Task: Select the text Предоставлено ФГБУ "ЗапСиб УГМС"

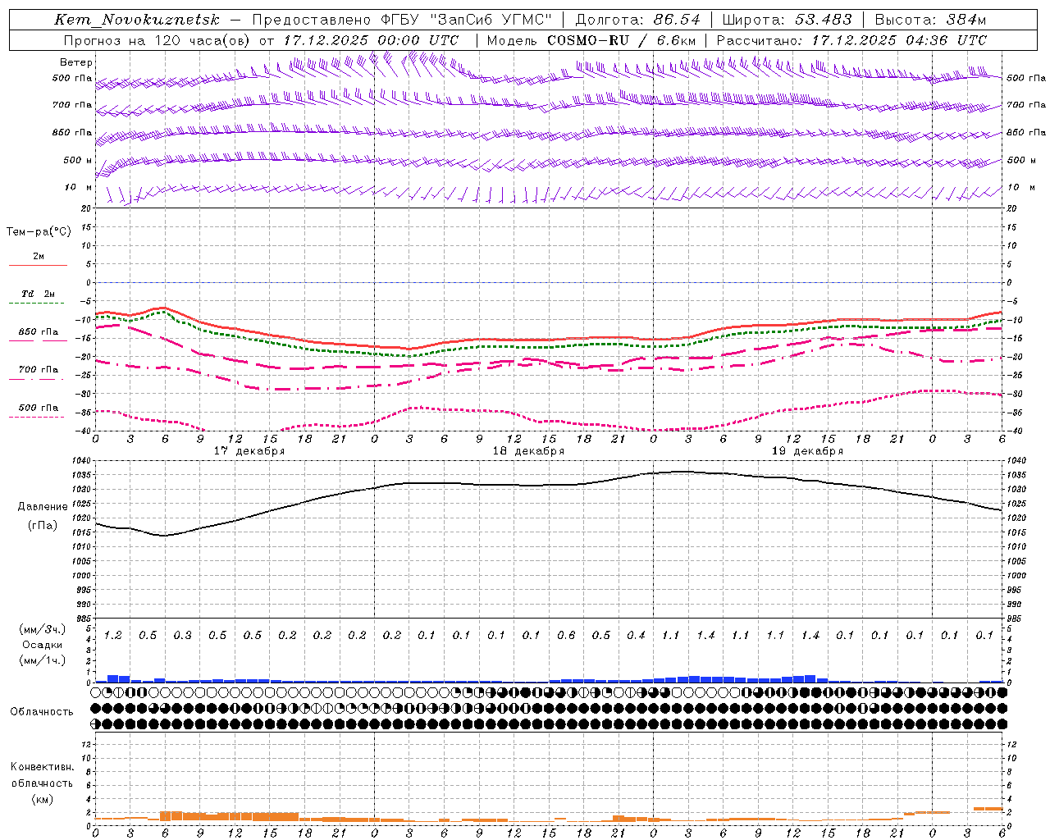Action: tap(402, 20)
